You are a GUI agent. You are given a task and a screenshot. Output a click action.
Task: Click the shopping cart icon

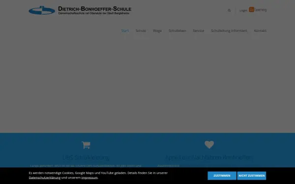86,145
